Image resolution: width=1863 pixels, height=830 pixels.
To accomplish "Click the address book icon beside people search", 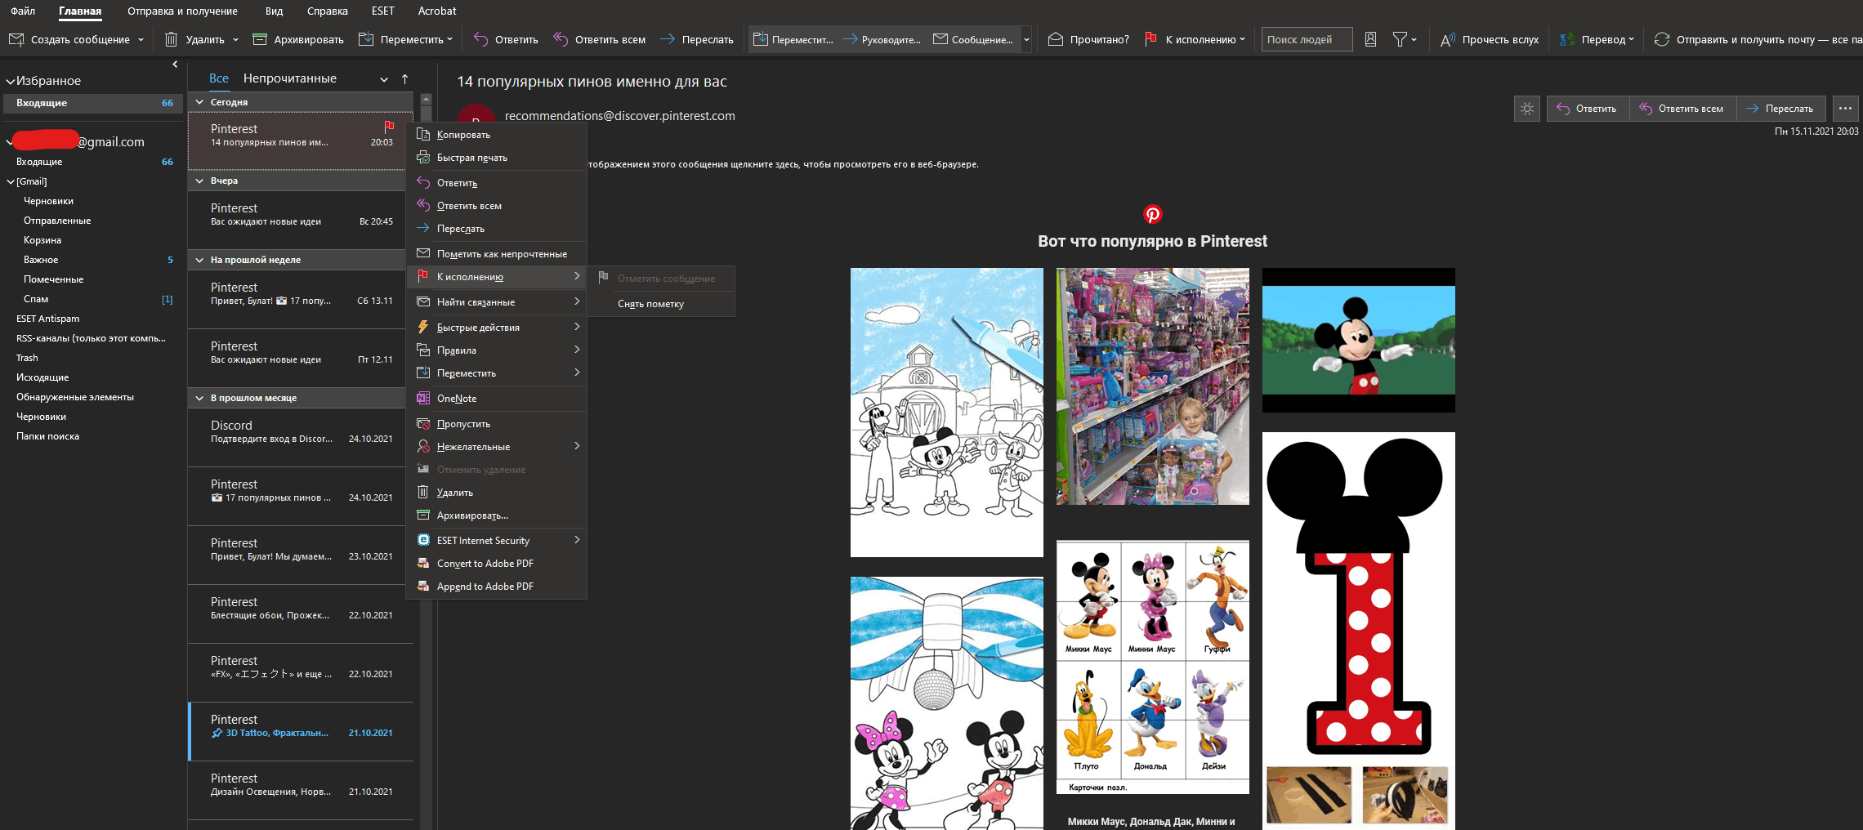I will click(1371, 39).
